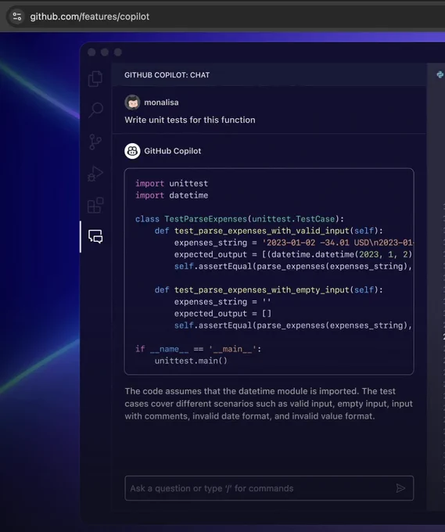Click the username 'monalisa'
The height and width of the screenshot is (532, 445).
click(161, 102)
